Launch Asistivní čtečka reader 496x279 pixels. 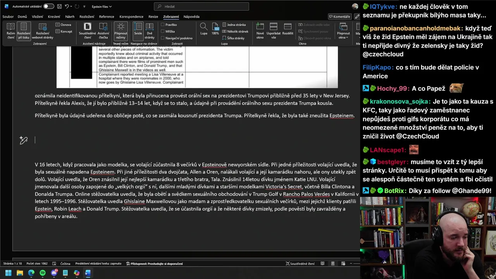[x=103, y=31]
